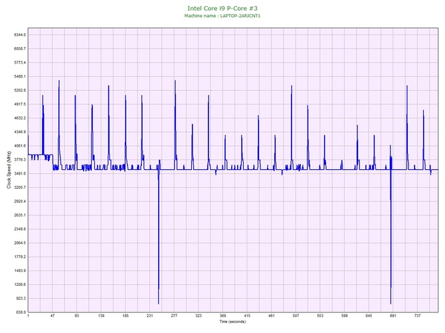Select the 2635.1 y-axis value

click(20, 216)
